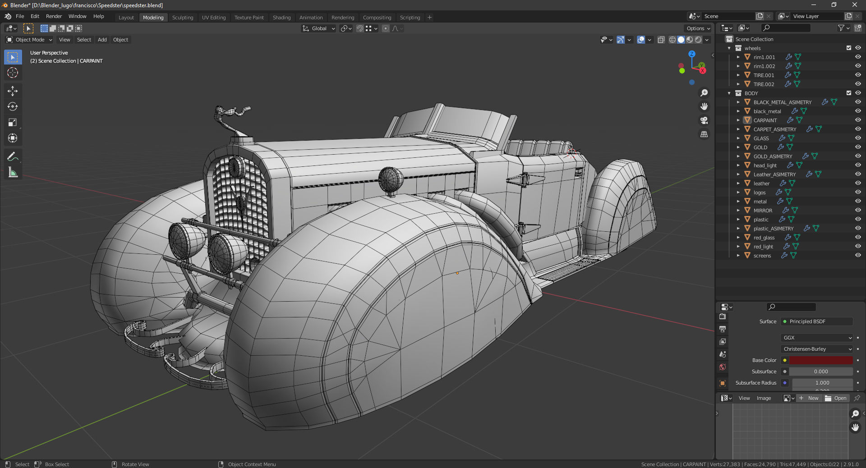Select the Select Box tool in toolbar
Viewport: 866px width, 468px height.
[x=13, y=57]
